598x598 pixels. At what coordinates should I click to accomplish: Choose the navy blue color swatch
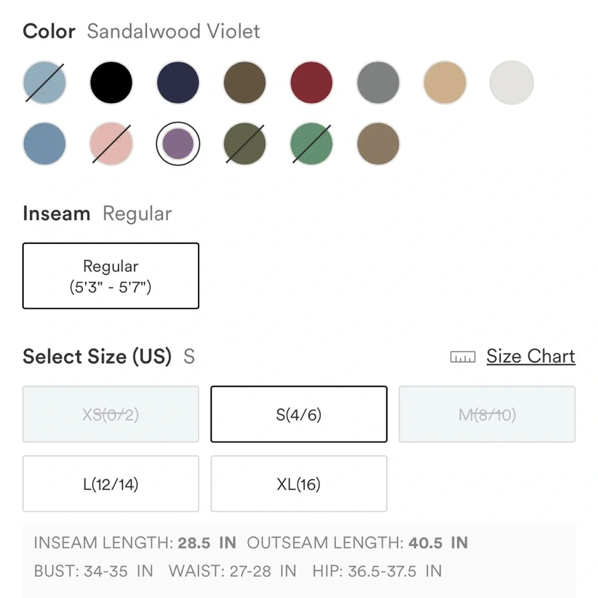178,83
